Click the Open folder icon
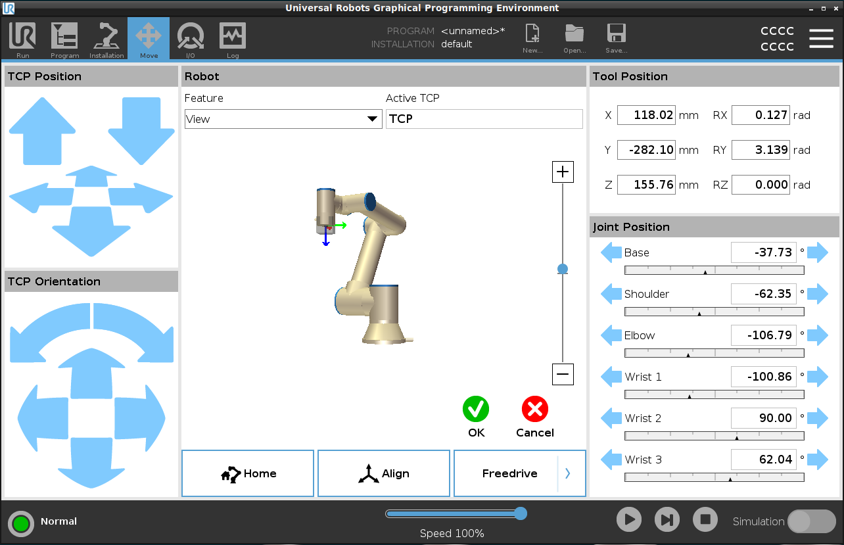 574,36
